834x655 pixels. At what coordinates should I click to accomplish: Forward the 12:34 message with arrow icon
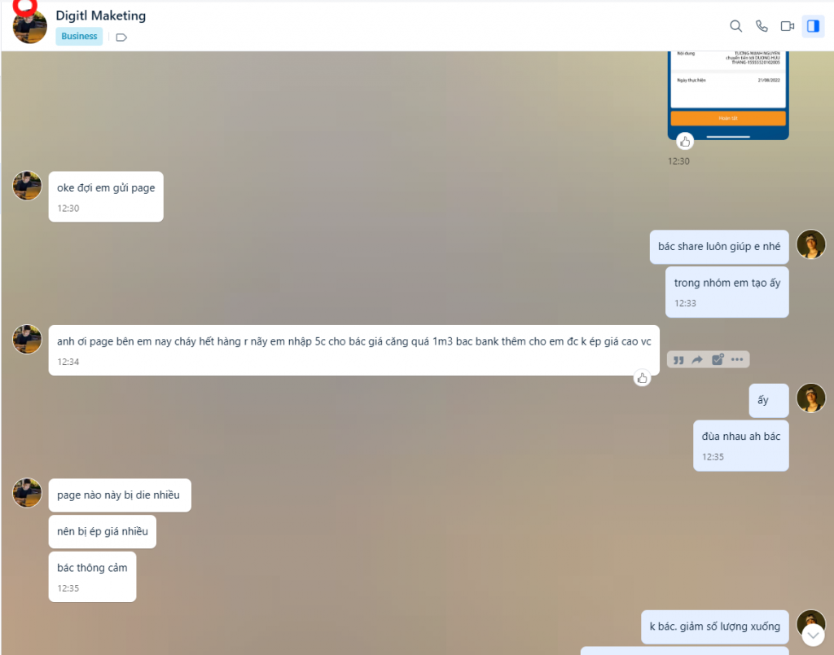point(697,360)
